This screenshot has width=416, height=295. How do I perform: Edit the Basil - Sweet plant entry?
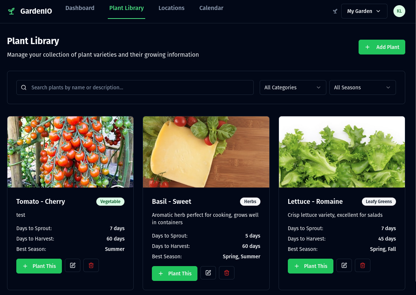[208, 273]
